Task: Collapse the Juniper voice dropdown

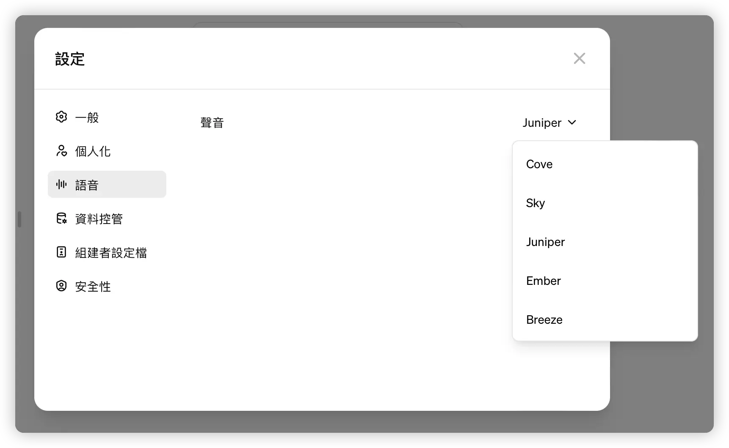Action: 549,123
